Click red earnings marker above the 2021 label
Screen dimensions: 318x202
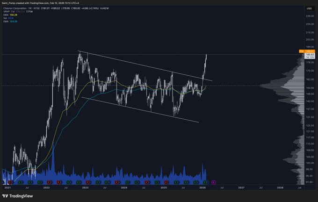point(9,182)
